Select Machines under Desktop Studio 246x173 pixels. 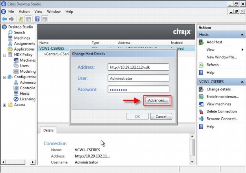click(22, 38)
